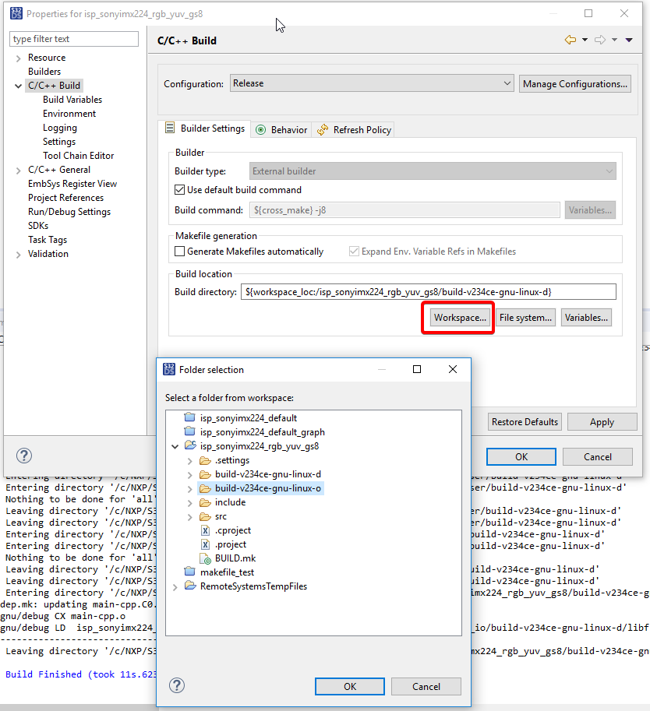The width and height of the screenshot is (650, 711).
Task: Open the view menu triangle in Properties header
Action: pos(629,40)
